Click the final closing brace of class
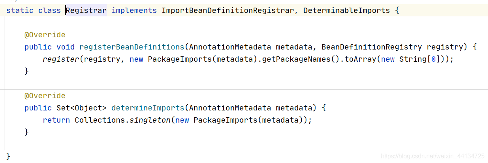488x163 pixels. [8, 156]
